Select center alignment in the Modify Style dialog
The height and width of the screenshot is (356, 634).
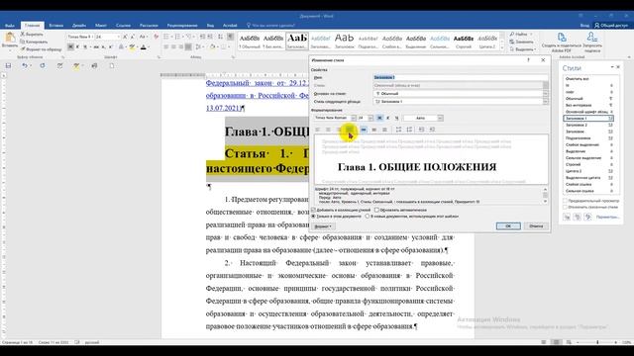pos(328,130)
